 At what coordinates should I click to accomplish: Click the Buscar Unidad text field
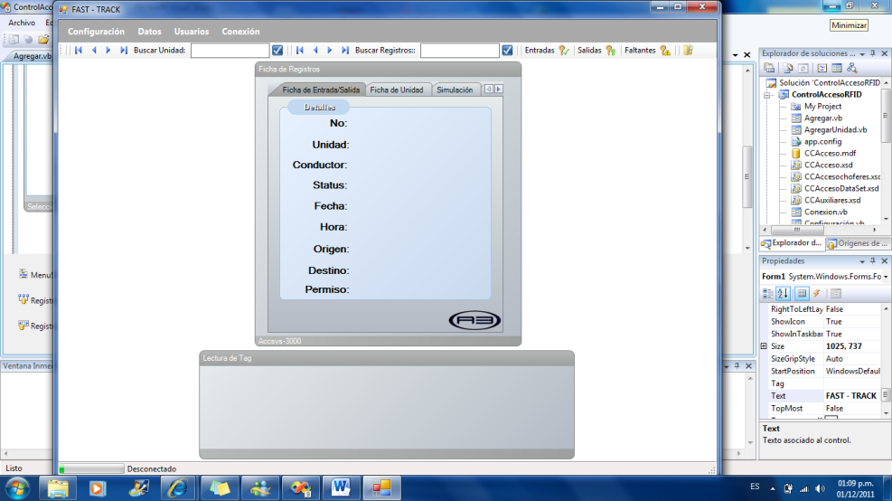click(x=230, y=51)
